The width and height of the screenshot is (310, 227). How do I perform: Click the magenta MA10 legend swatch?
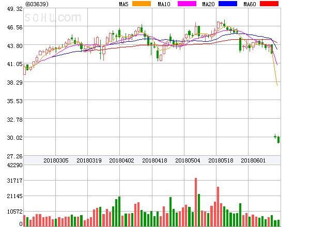point(187,4)
